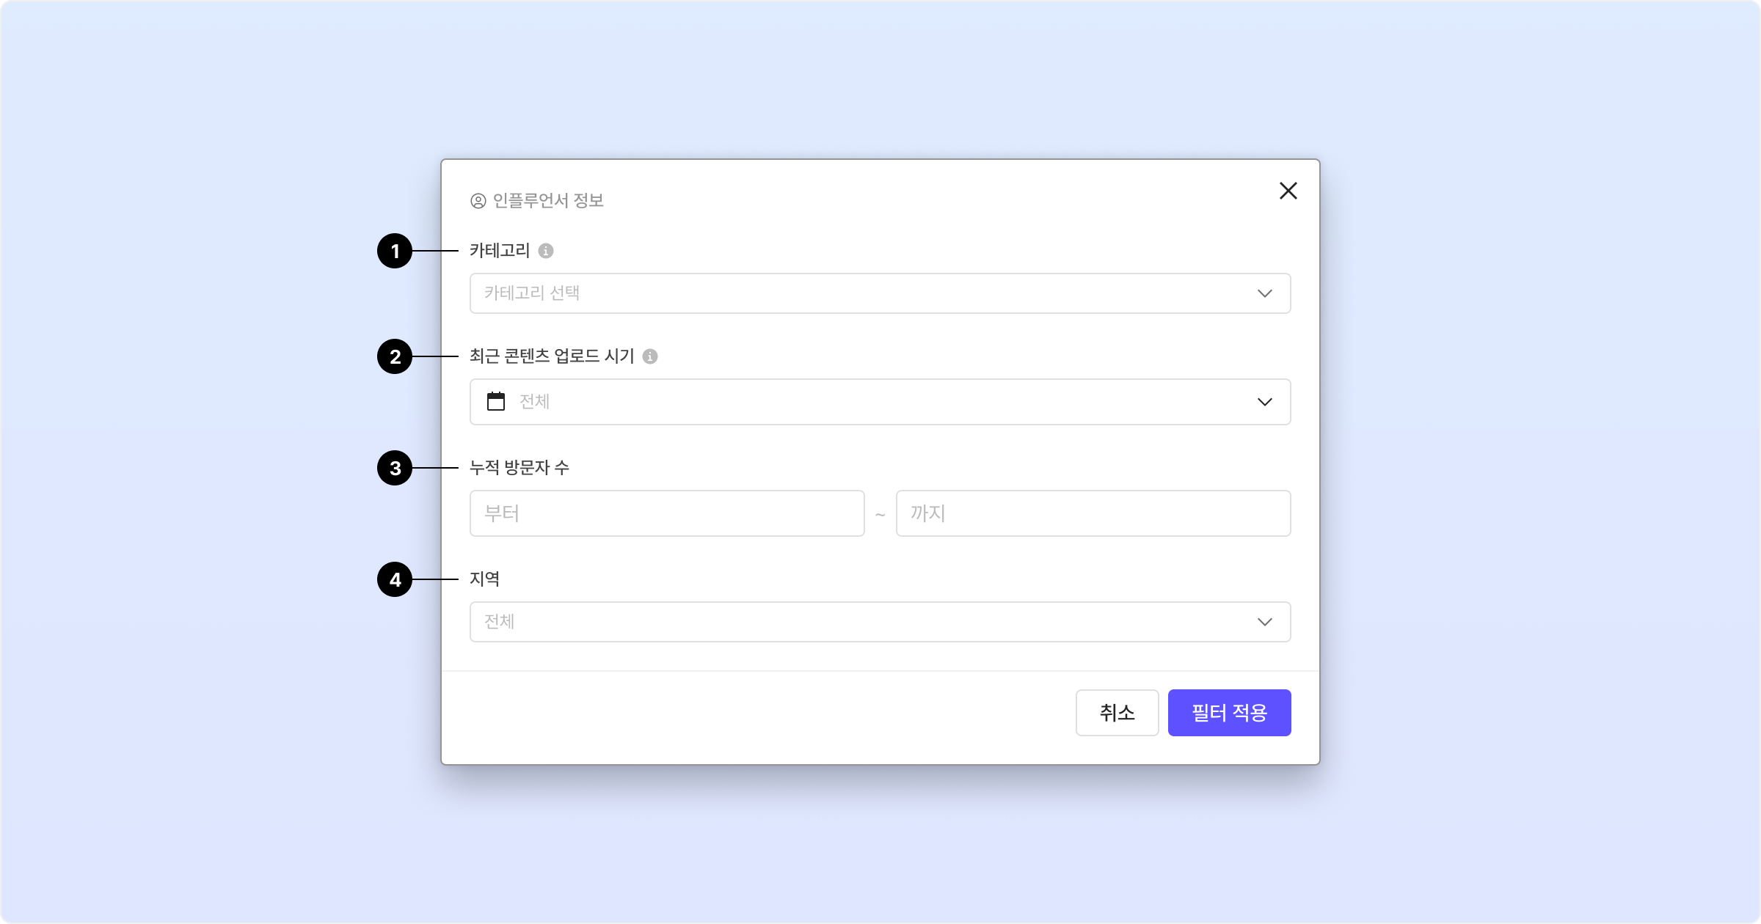Click the 인플루언서 정보 dialog title
Viewport: 1761px width, 924px height.
tap(548, 201)
